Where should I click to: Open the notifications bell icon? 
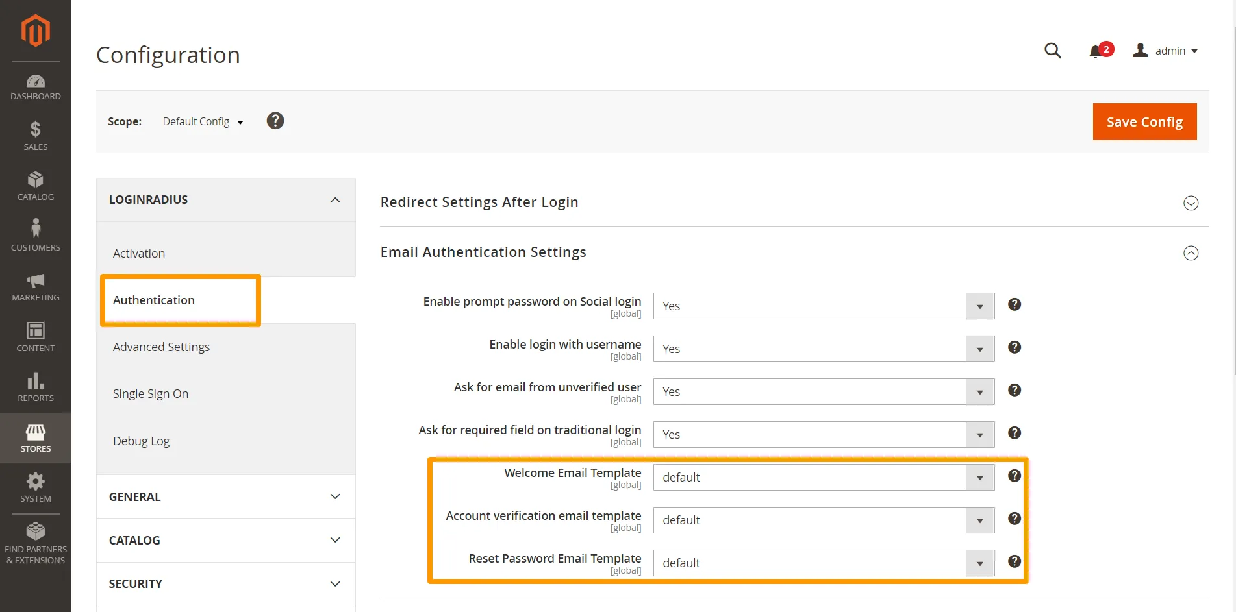click(x=1096, y=51)
